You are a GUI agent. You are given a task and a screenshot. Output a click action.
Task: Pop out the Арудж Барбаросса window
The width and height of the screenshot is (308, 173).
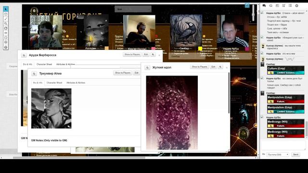(x=24, y=56)
